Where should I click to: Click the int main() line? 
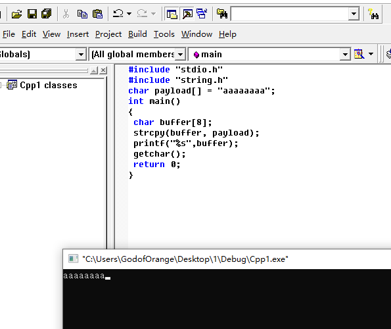click(x=154, y=101)
